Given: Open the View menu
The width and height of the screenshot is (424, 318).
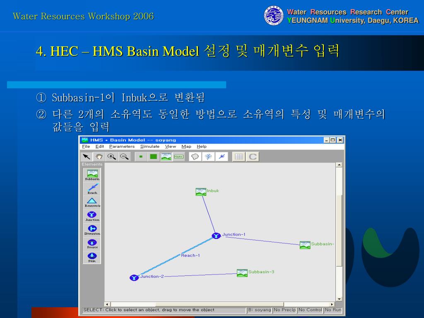Looking at the screenshot, I should (x=170, y=146).
